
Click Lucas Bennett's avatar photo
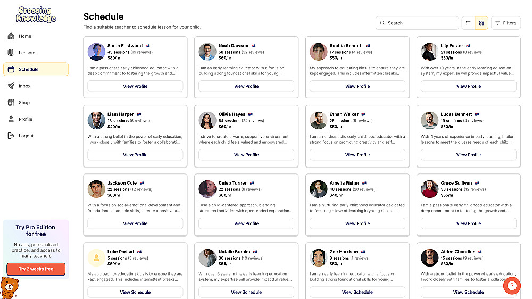(430, 120)
